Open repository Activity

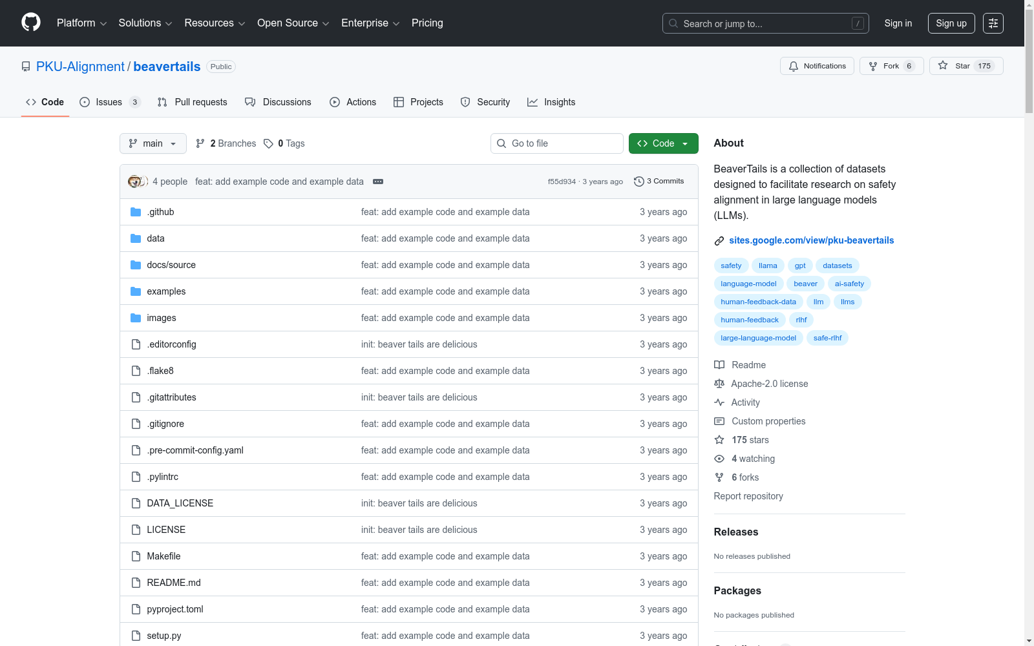737,402
